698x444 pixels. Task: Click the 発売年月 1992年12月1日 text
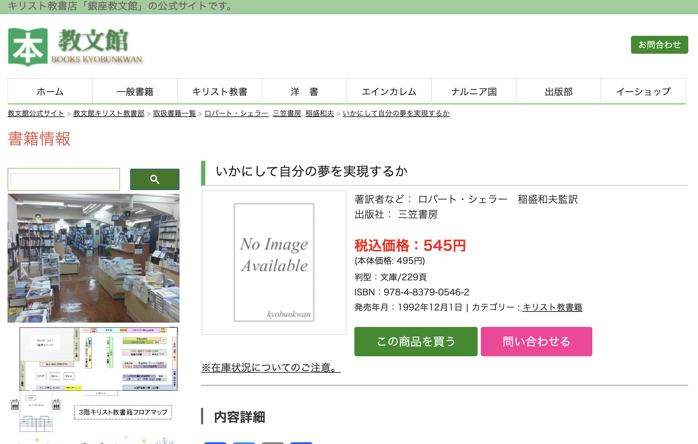(408, 307)
